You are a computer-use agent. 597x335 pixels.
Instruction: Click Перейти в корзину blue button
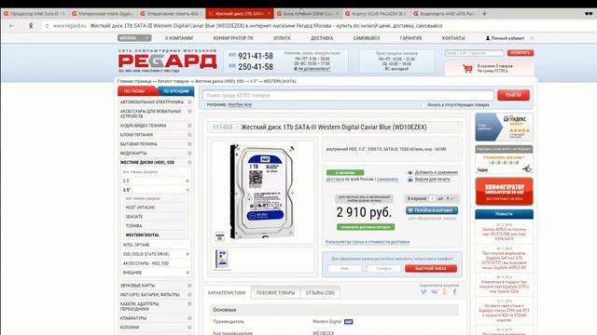pos(432,210)
